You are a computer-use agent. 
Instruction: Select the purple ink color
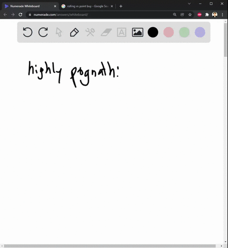(200, 32)
